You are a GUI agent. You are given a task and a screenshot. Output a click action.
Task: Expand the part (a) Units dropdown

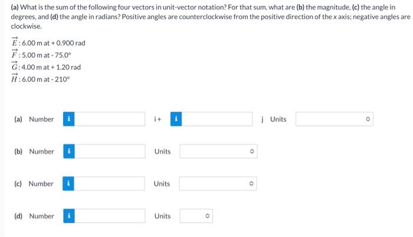tap(335, 119)
